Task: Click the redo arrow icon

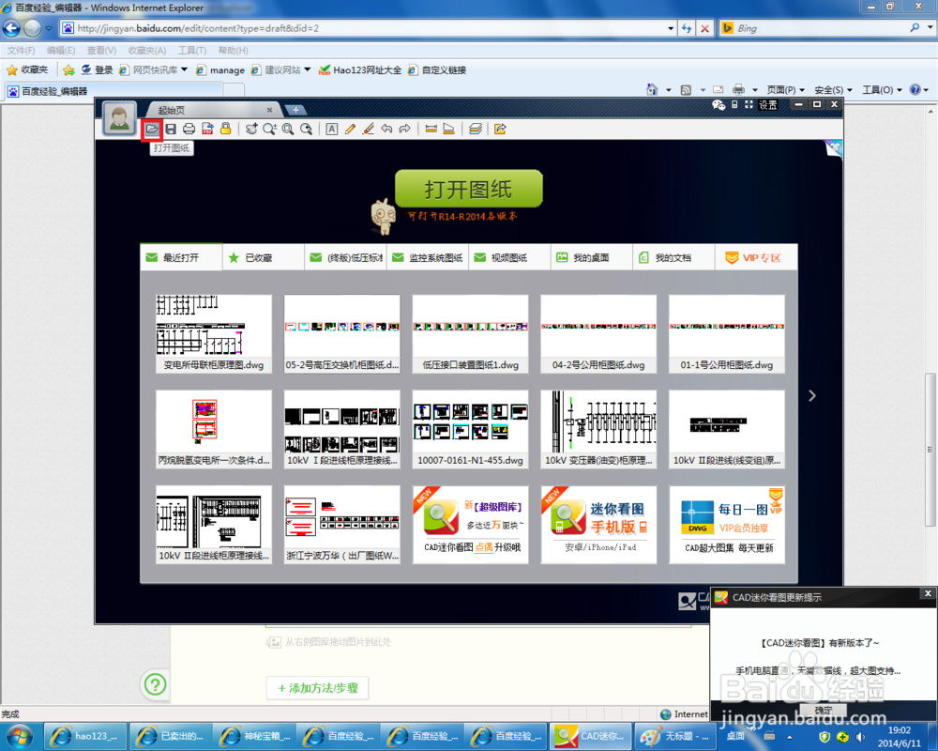Action: click(x=405, y=129)
